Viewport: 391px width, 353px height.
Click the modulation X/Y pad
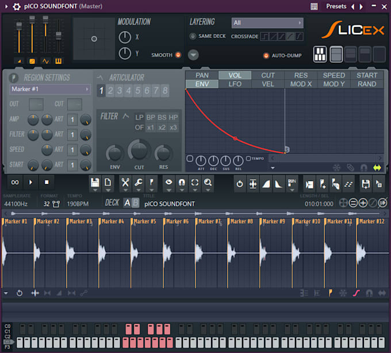tap(94, 39)
